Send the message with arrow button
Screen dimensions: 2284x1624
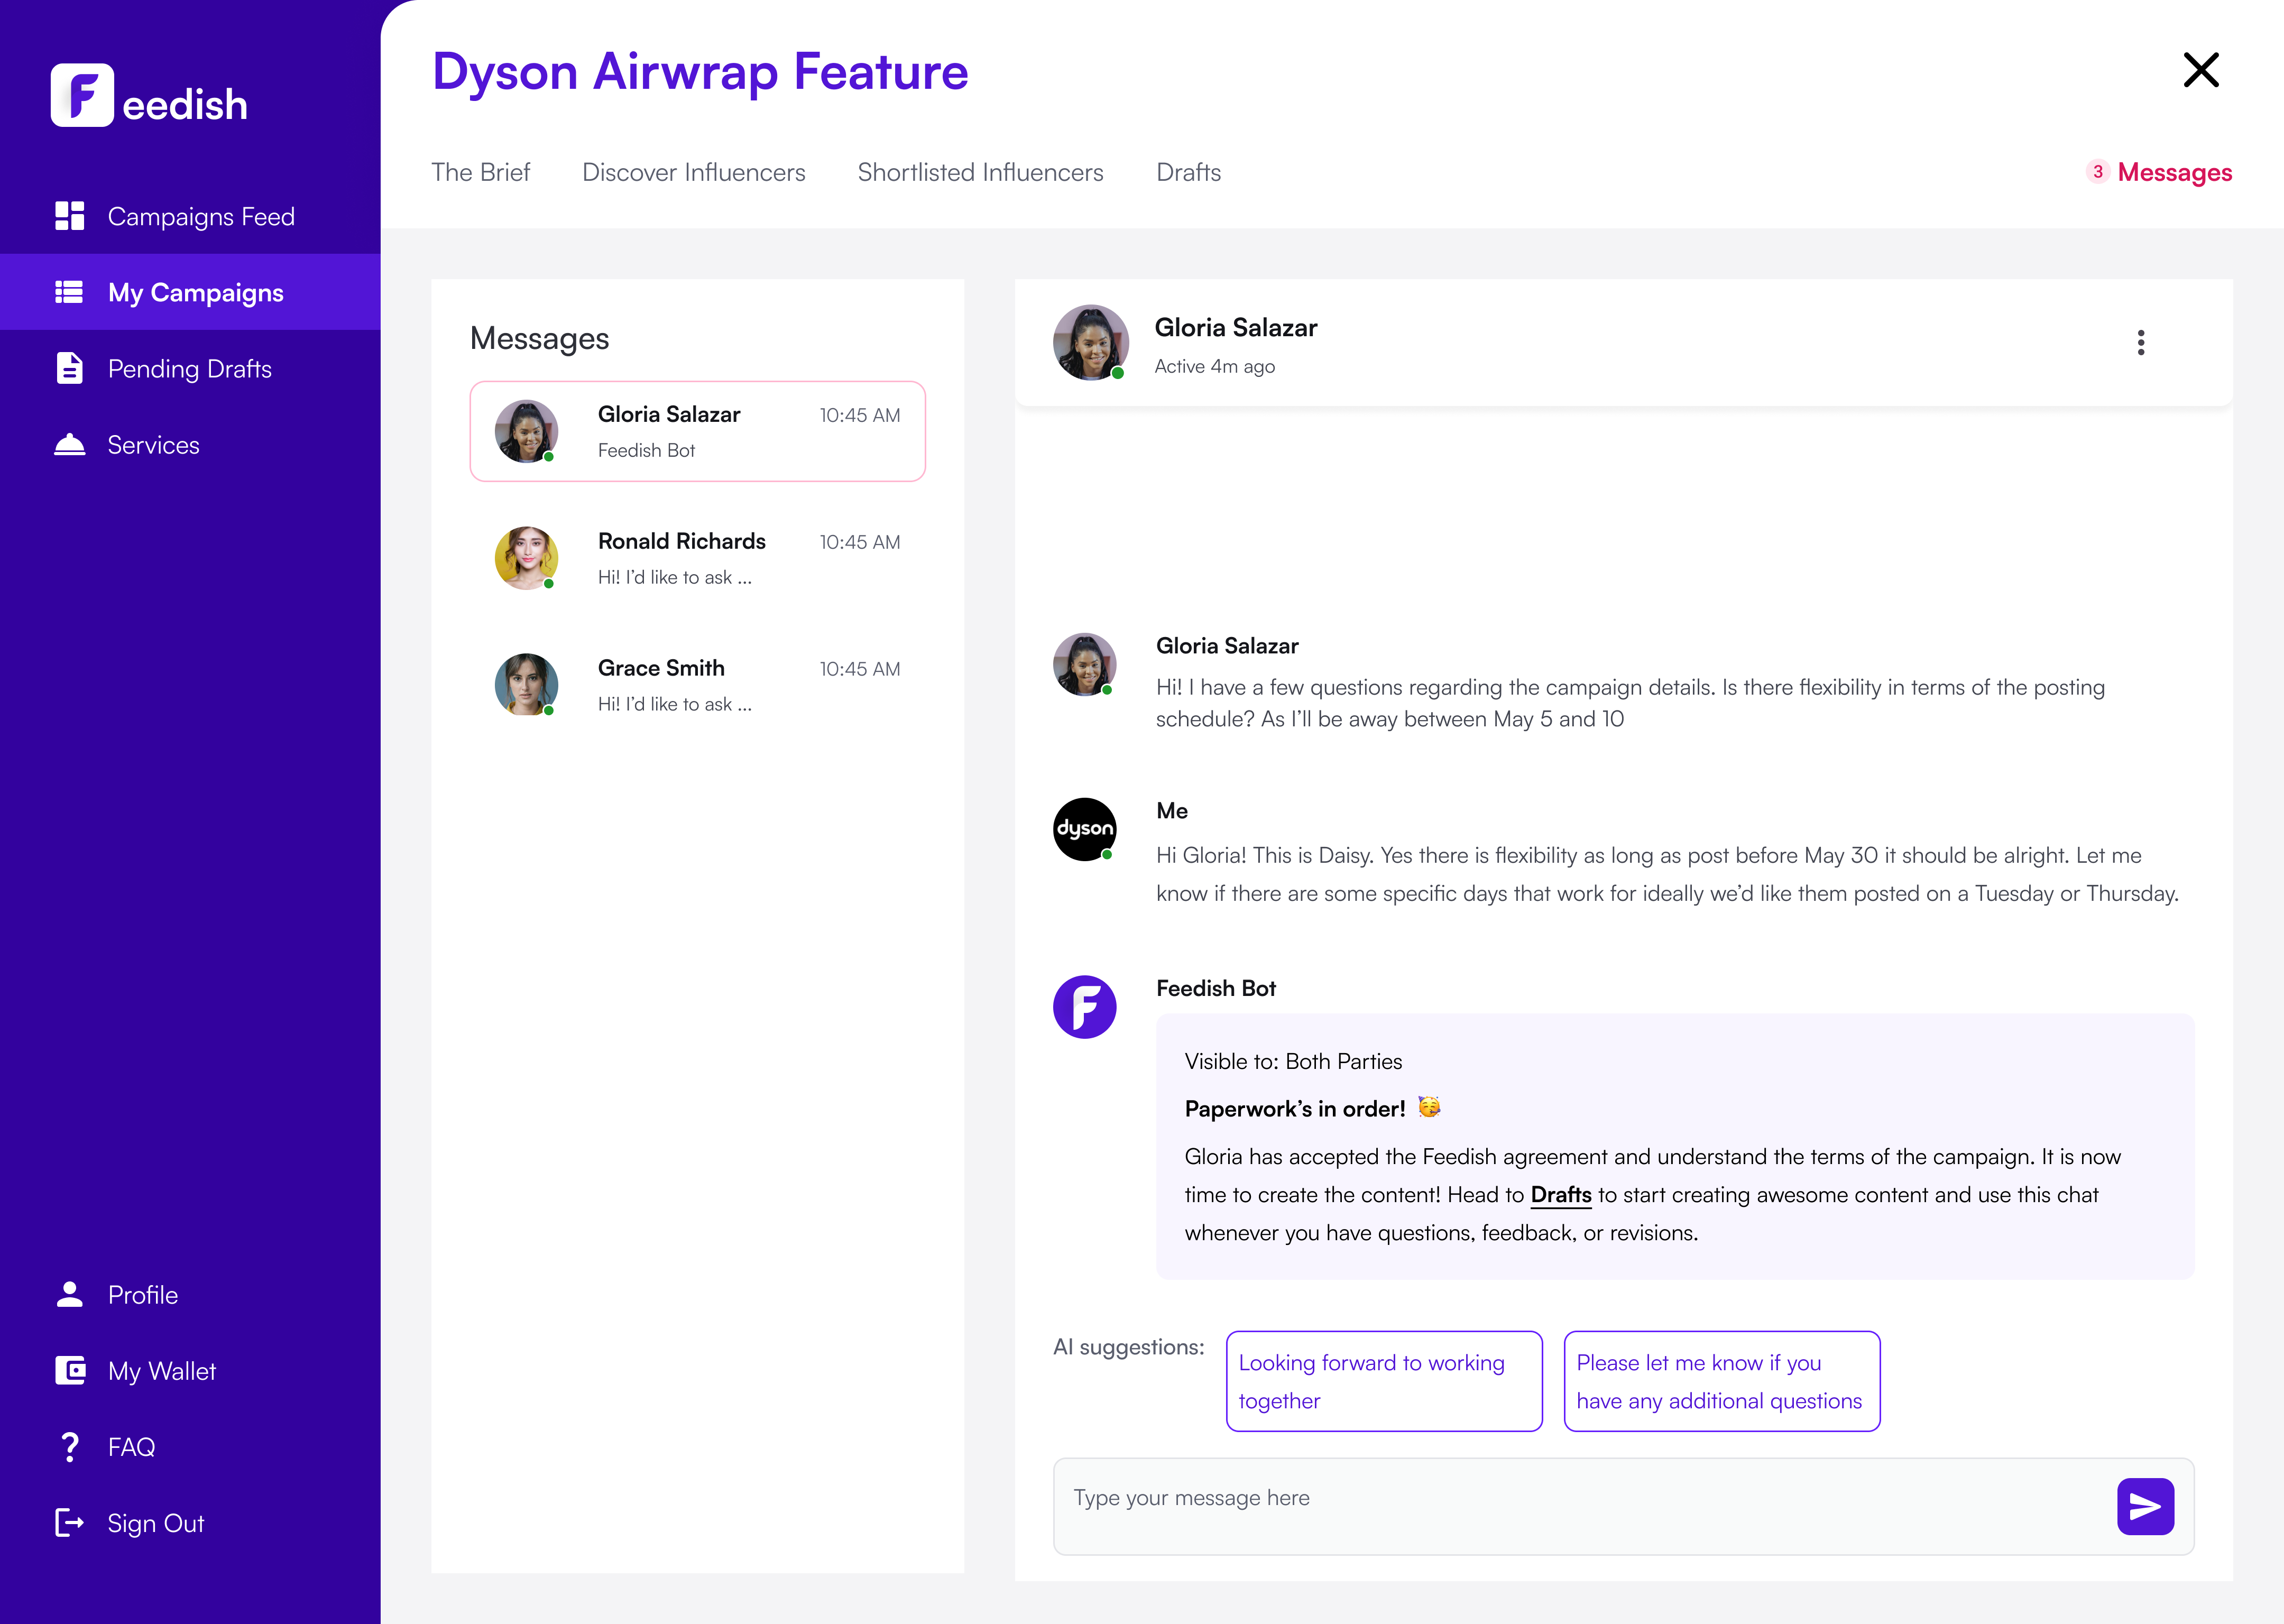click(x=2145, y=1506)
